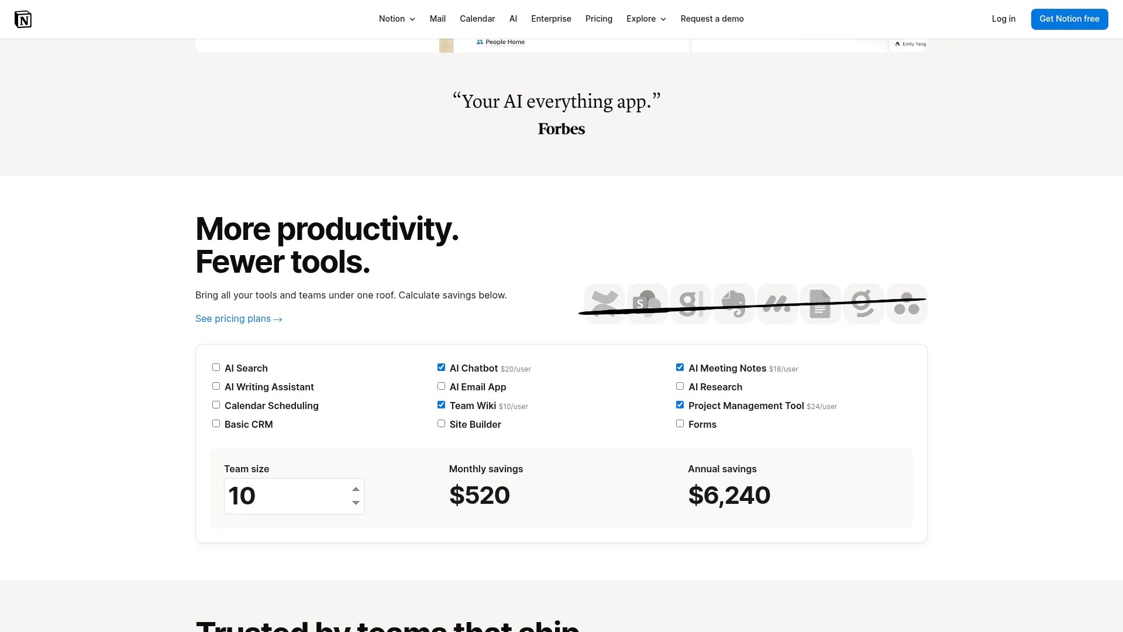Image resolution: width=1123 pixels, height=632 pixels.
Task: Enable the Forms checkbox
Action: click(x=680, y=423)
